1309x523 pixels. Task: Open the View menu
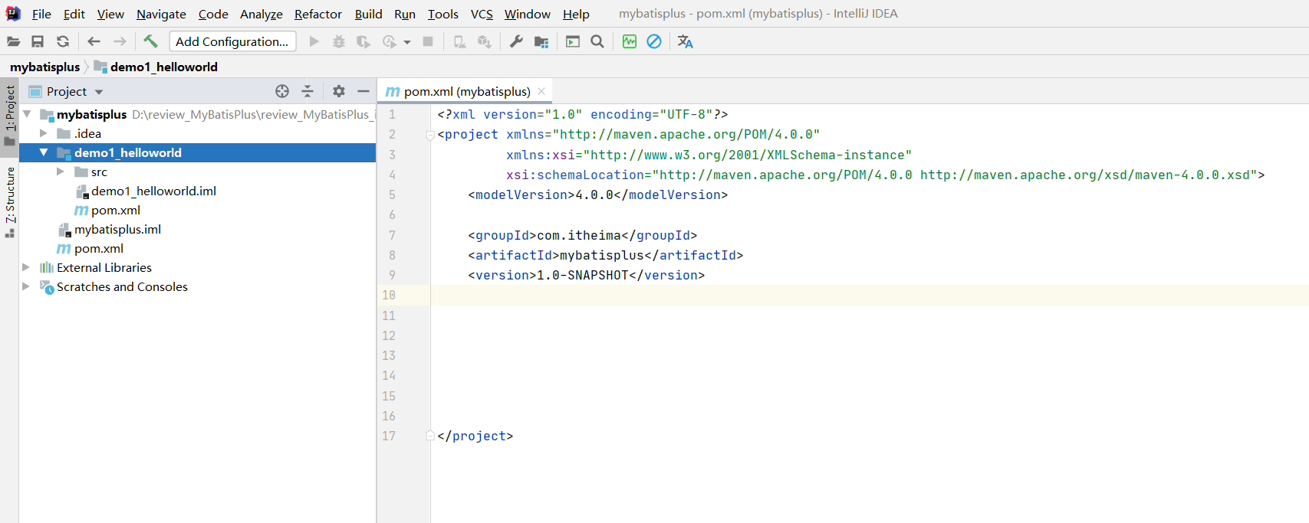pyautogui.click(x=110, y=14)
